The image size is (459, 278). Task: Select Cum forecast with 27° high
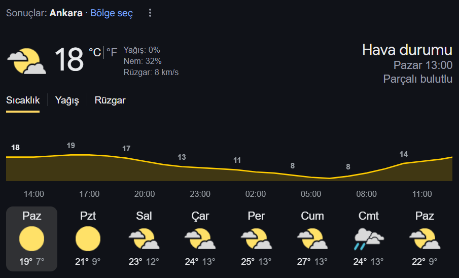[x=312, y=238]
